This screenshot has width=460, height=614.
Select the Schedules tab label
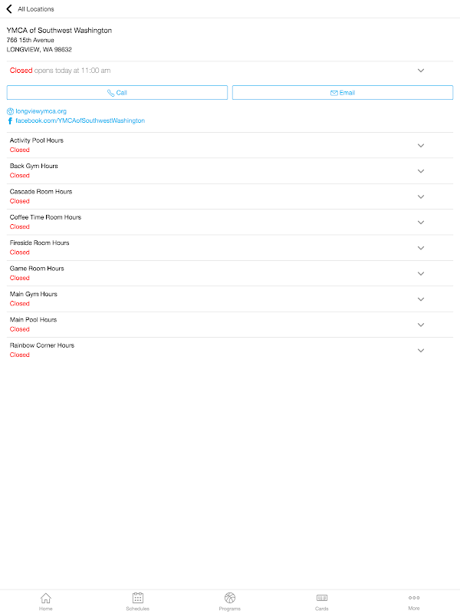point(138,609)
